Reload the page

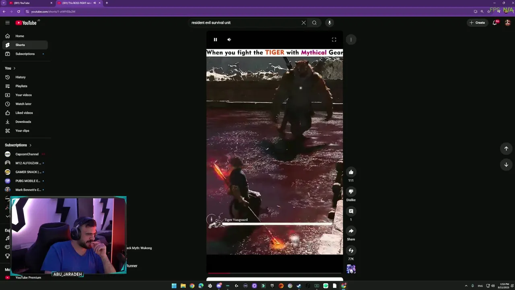19,11
